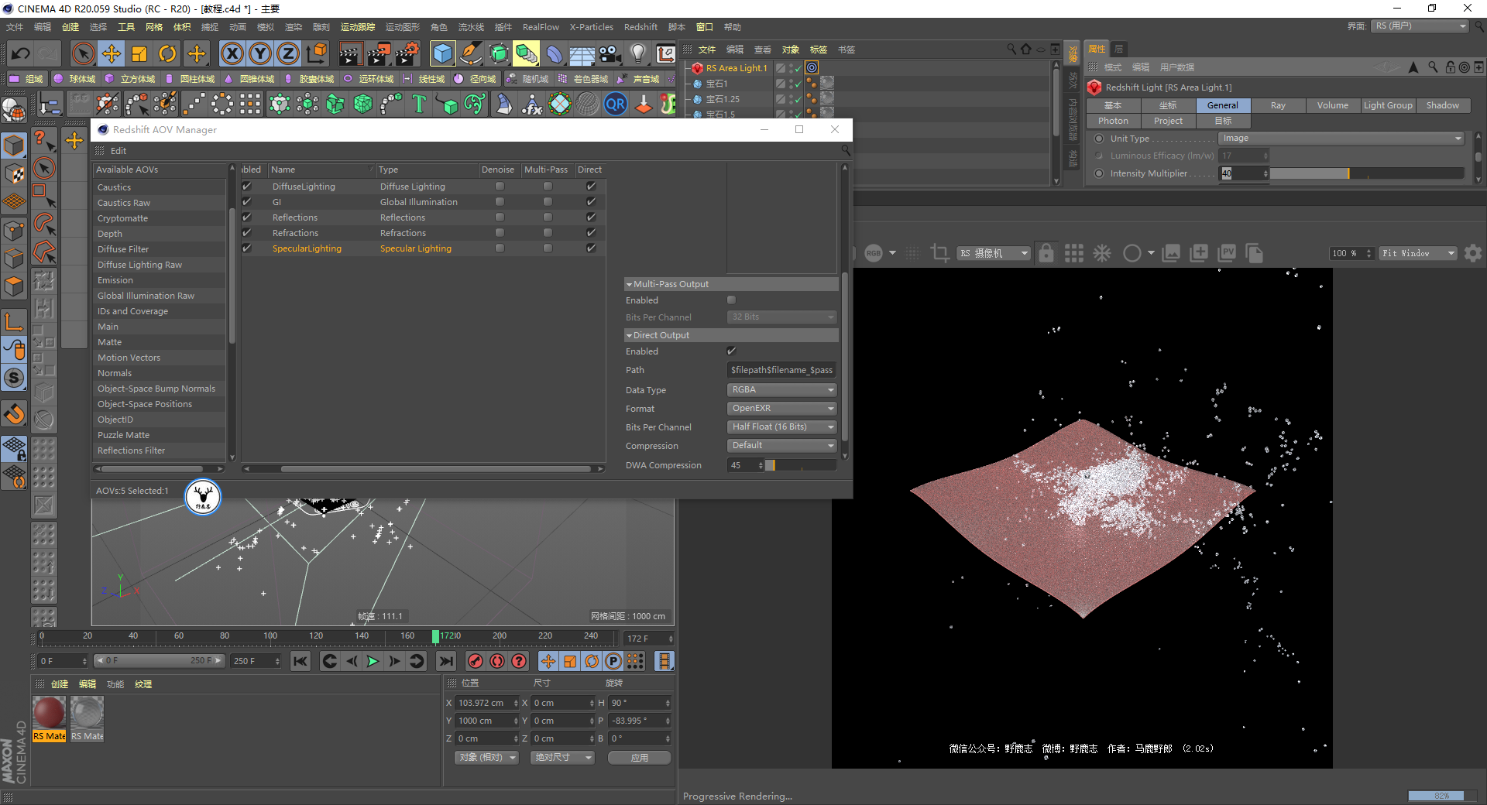
Task: Add Random field 随机域
Action: tap(527, 79)
